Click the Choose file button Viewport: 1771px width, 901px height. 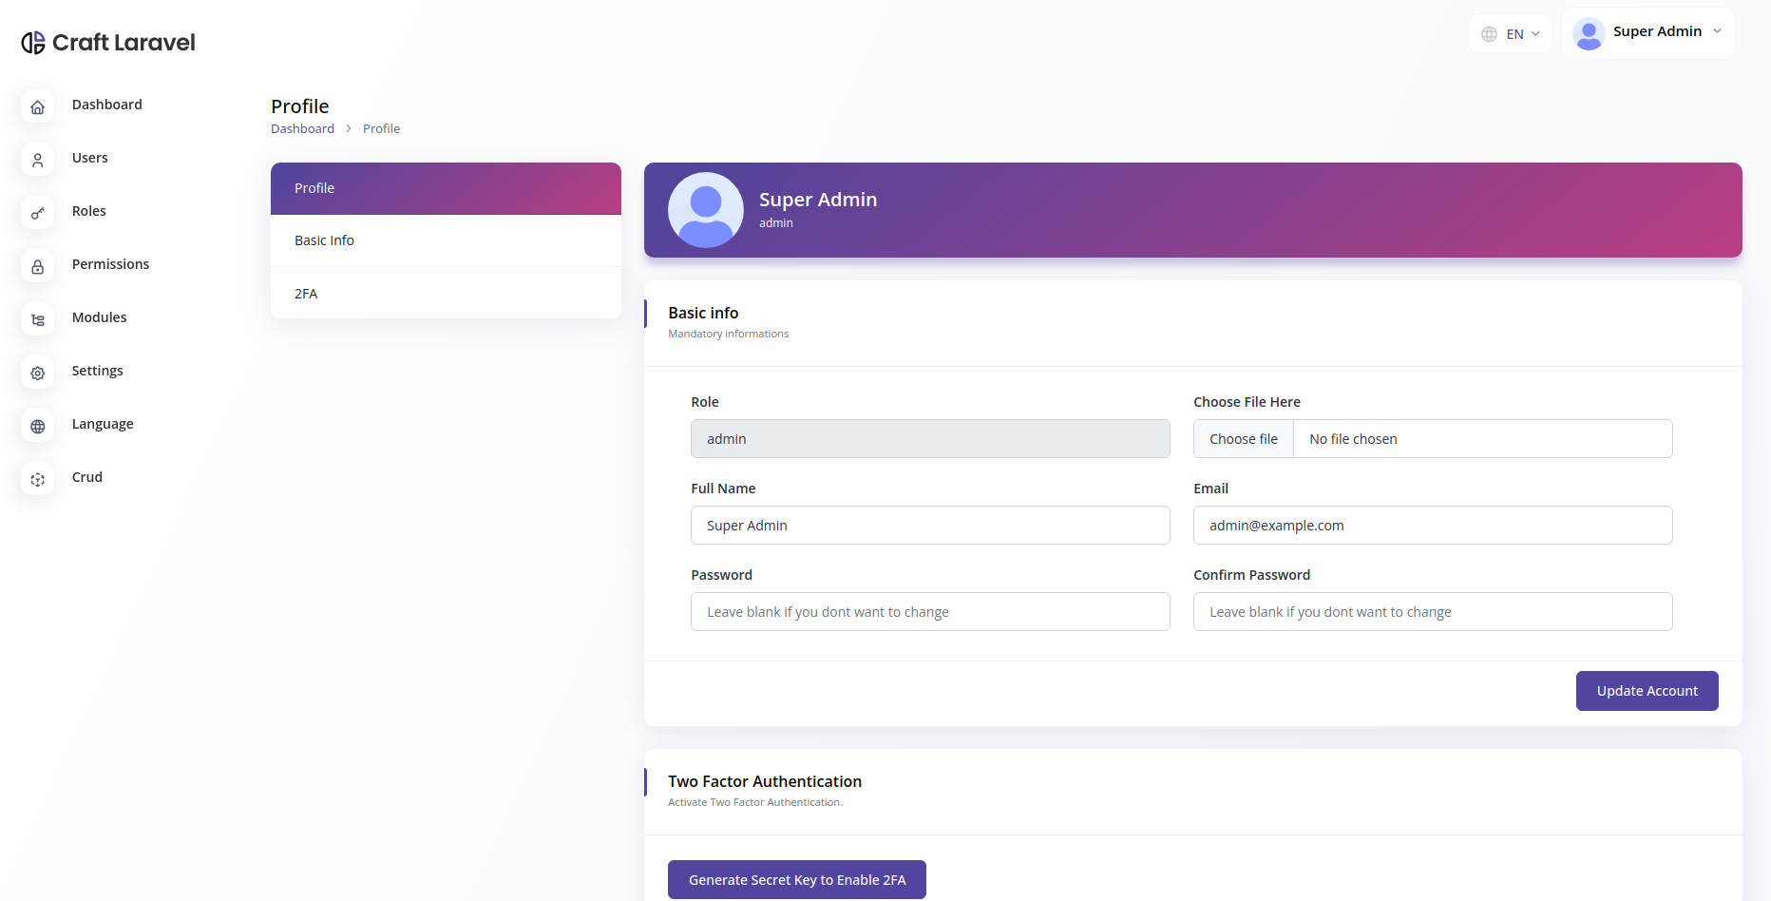[x=1244, y=439]
